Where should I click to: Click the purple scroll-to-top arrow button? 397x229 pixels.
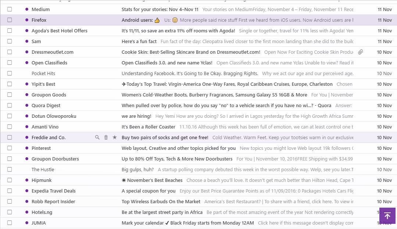387,216
